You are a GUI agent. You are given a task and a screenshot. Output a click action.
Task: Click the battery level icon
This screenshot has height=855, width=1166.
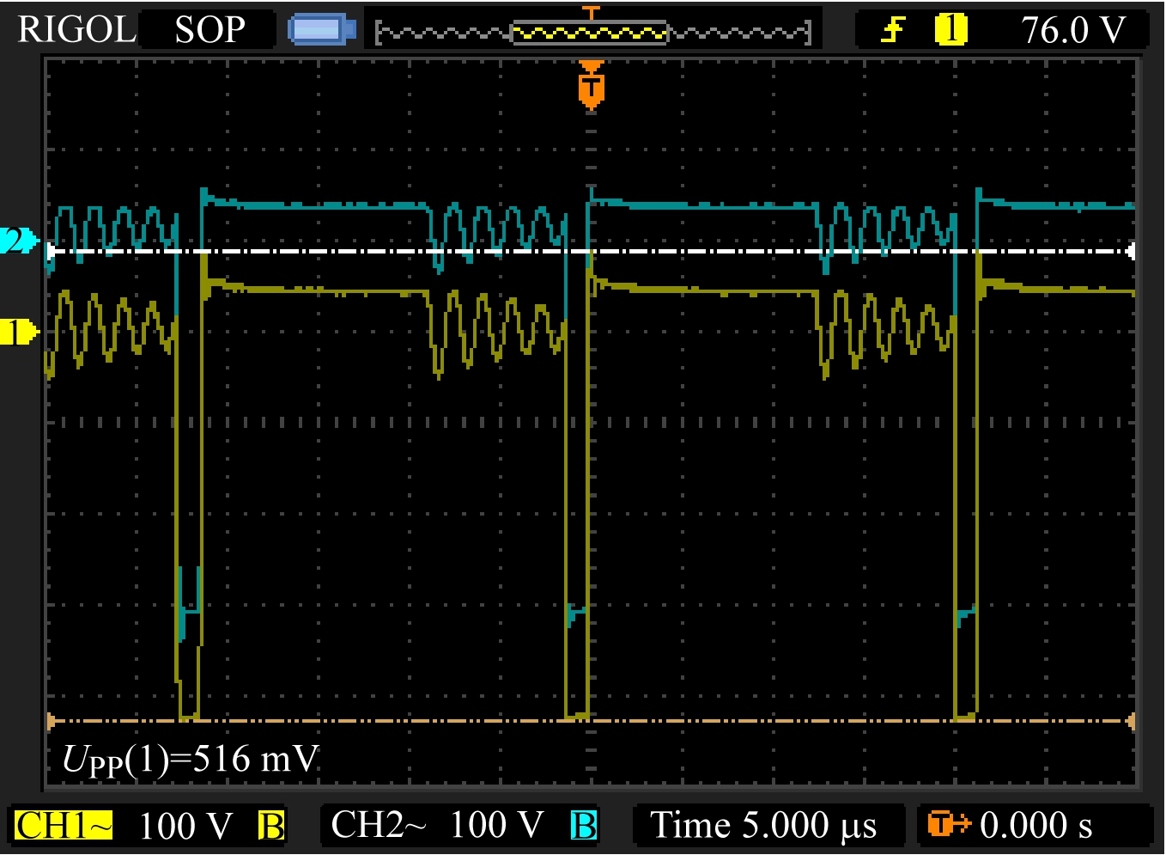[x=321, y=30]
